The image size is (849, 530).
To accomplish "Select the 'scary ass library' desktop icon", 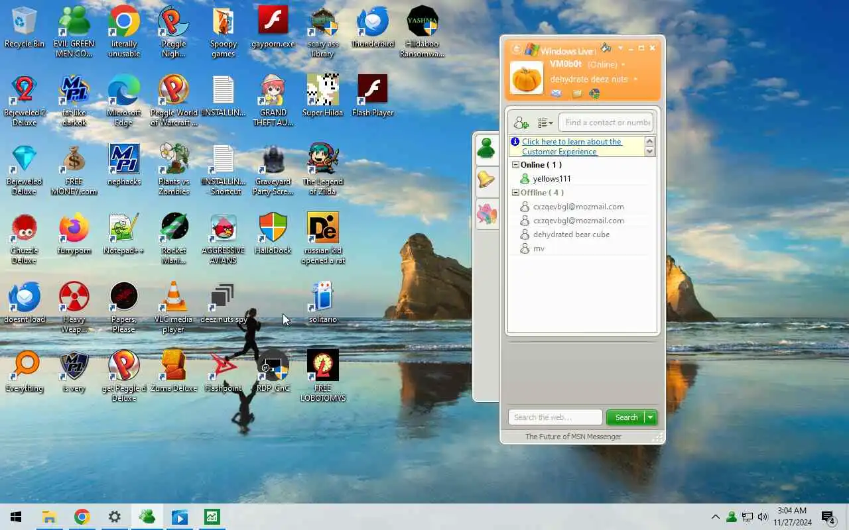I will pyautogui.click(x=323, y=32).
